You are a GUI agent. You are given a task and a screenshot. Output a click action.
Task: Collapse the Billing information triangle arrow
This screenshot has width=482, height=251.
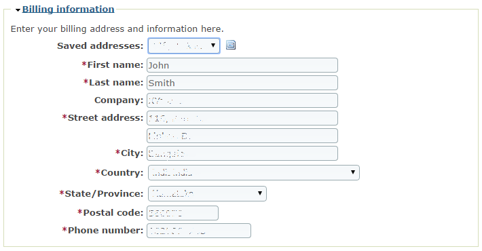18,10
